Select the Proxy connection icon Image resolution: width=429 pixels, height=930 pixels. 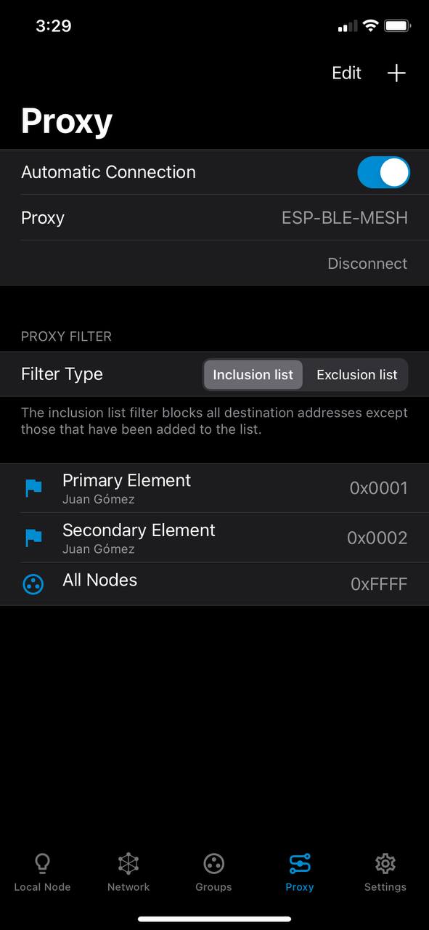coord(299,863)
